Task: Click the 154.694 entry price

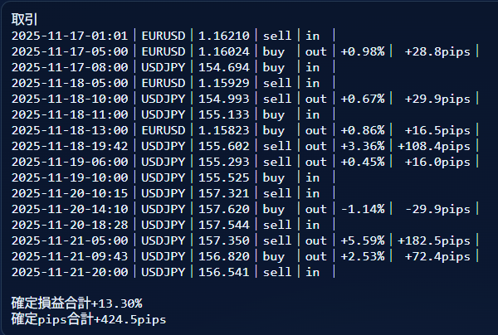Action: tap(224, 67)
